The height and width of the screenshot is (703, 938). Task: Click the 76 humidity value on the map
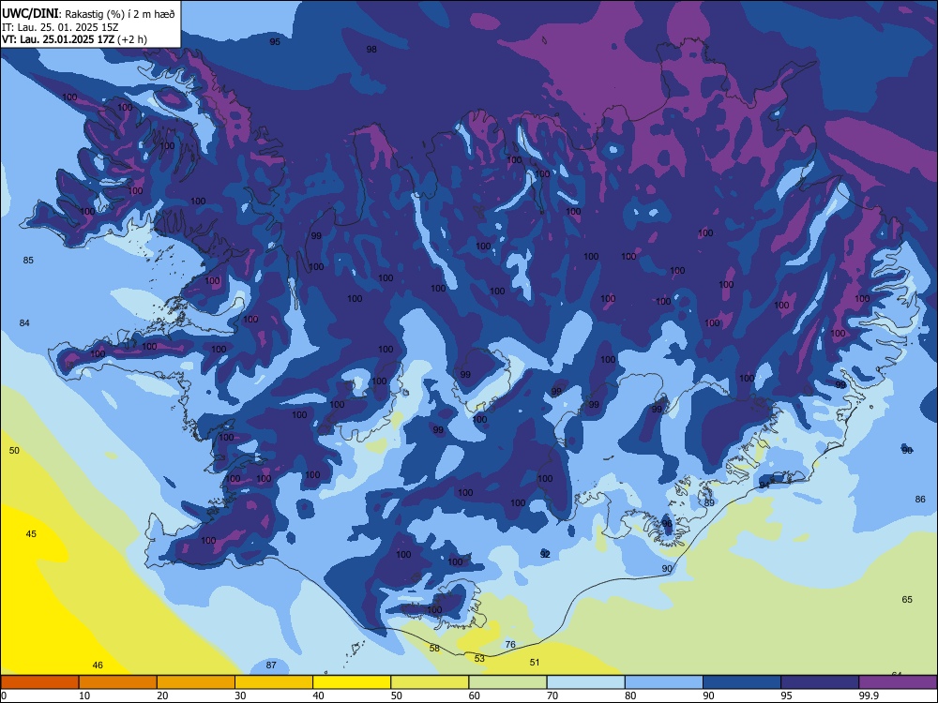pos(510,645)
